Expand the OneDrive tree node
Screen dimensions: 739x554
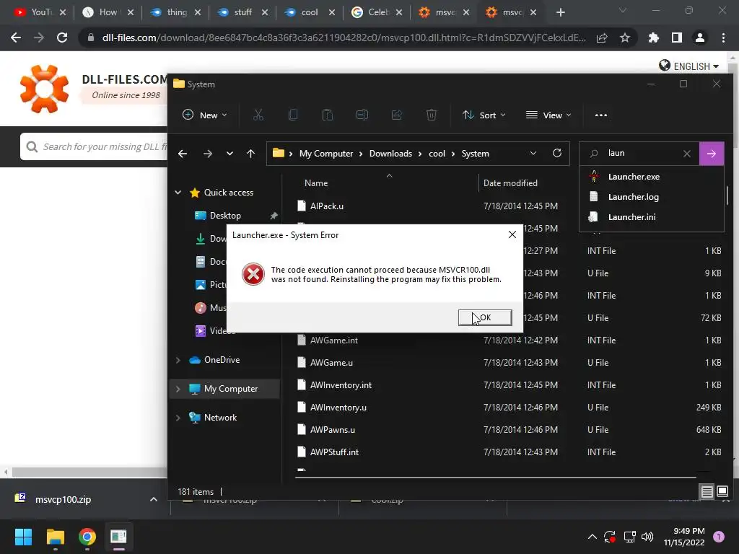(x=178, y=360)
